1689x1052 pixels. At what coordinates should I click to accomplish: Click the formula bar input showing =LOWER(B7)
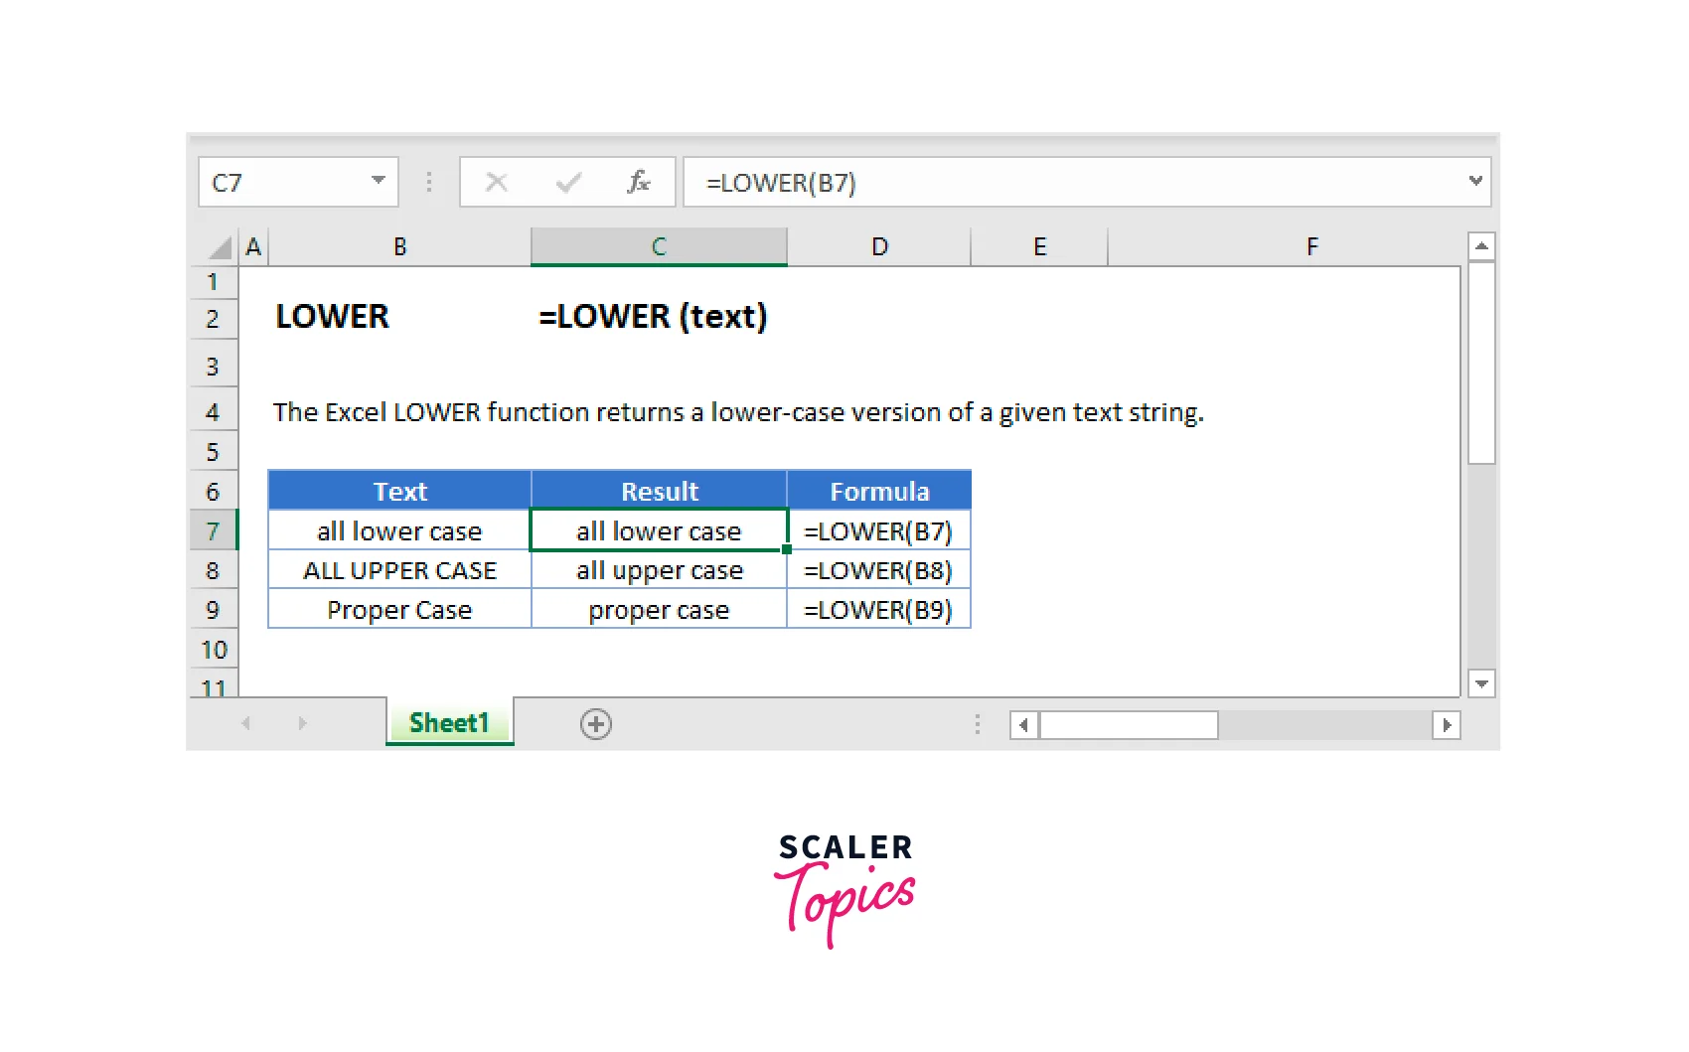point(1073,183)
